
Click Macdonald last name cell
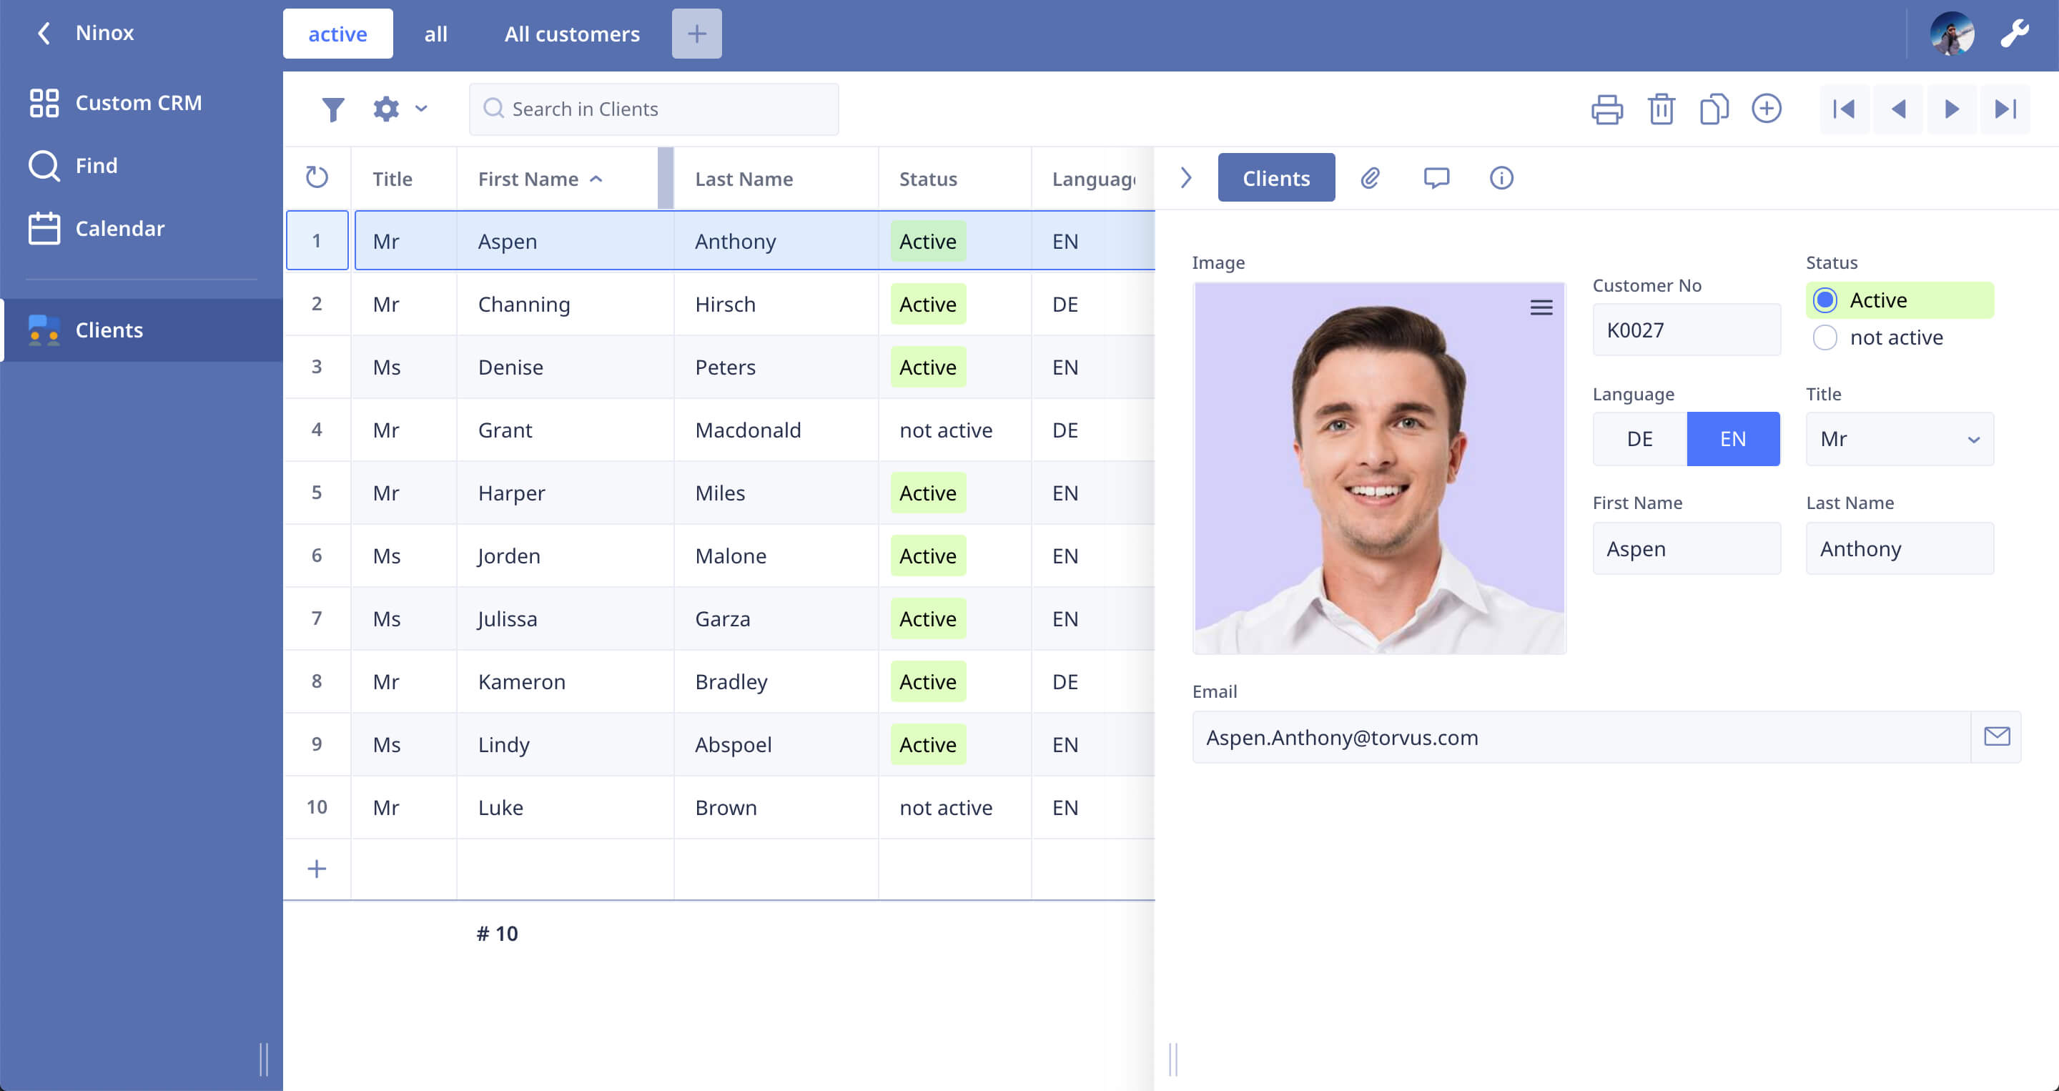click(775, 430)
